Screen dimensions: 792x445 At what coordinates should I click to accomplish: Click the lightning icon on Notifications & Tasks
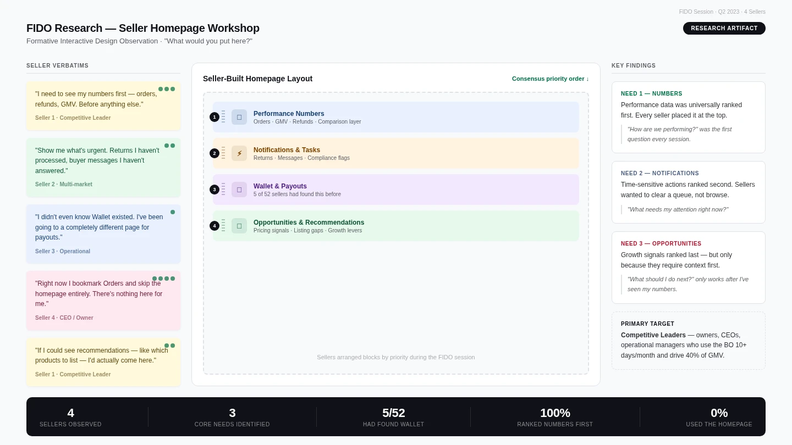click(x=239, y=153)
